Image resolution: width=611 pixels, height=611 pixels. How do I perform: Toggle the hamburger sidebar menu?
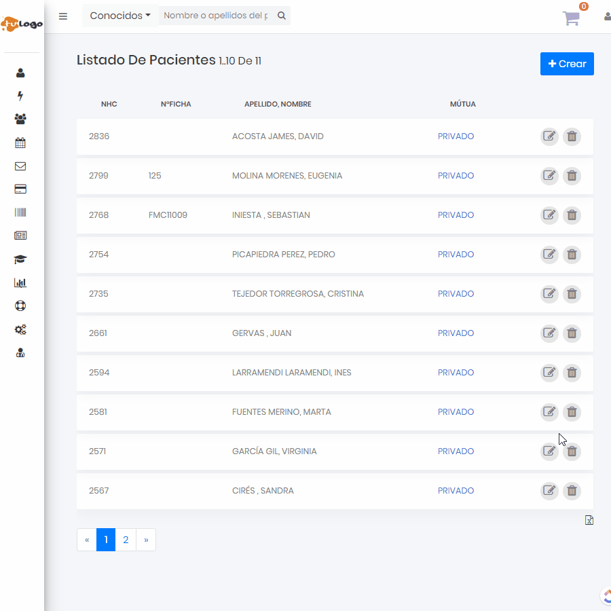point(63,16)
